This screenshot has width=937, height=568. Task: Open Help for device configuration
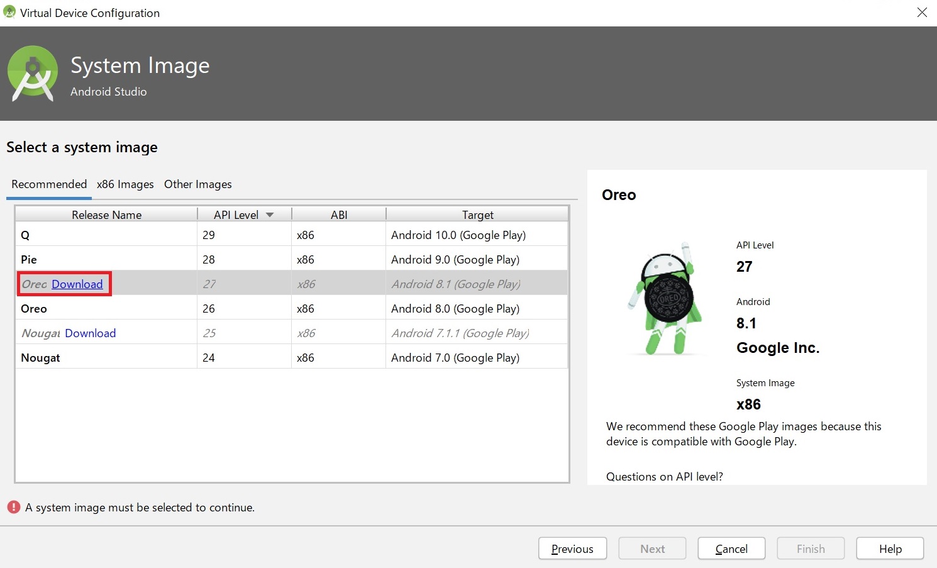click(890, 549)
